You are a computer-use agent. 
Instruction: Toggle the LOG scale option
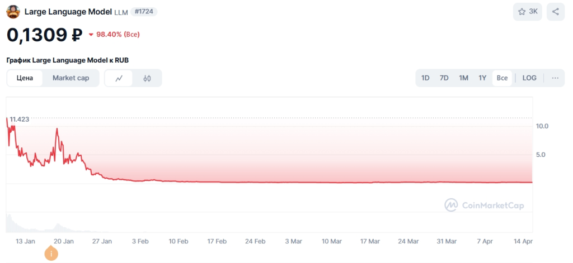[529, 78]
